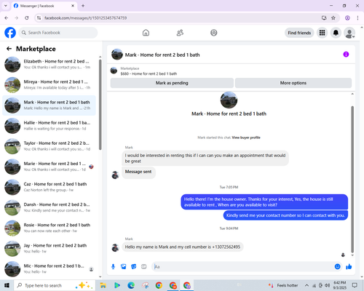Open the Chrome three-dot menu
Viewport: 364px width, 291px height.
pos(357,18)
